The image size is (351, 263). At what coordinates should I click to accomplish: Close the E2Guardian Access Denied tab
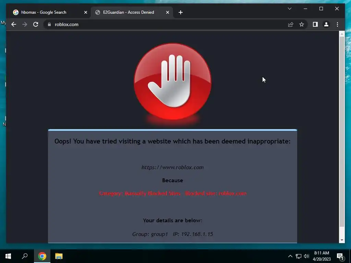pyautogui.click(x=167, y=13)
